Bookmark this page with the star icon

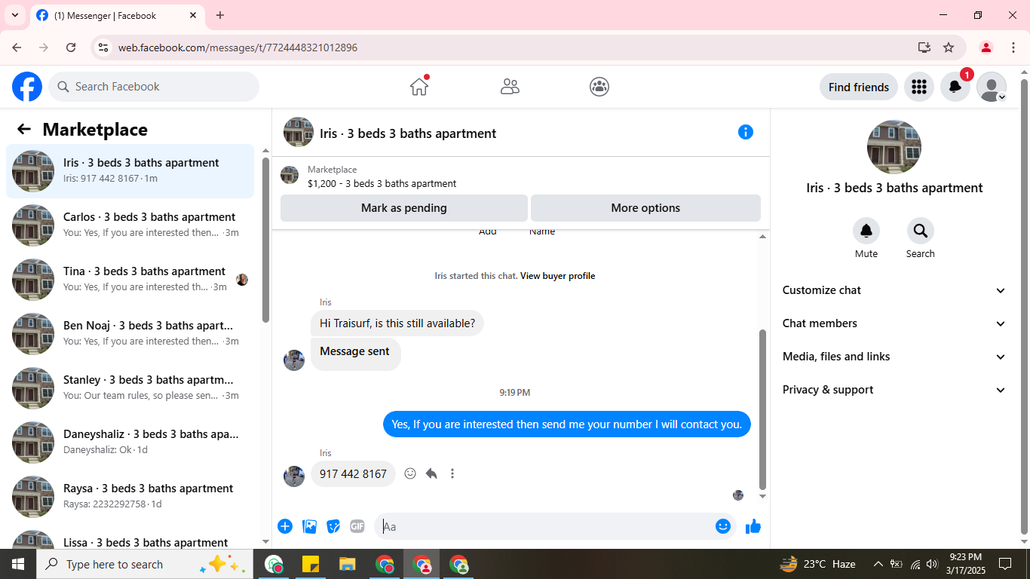949,47
